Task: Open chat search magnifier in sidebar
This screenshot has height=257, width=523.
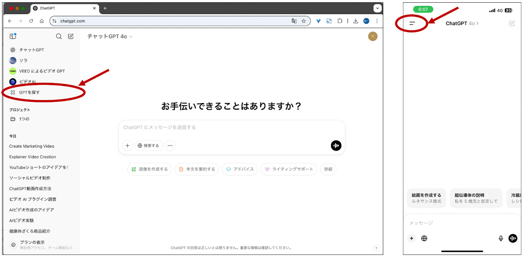Action: (x=59, y=36)
